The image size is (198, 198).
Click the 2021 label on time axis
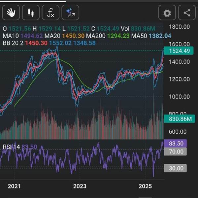tap(14, 186)
